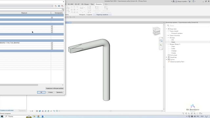Viewport: 210px width, 118px height.
Task: Click the dialog's horizontal scrollbar thumb
Action: [x=19, y=85]
